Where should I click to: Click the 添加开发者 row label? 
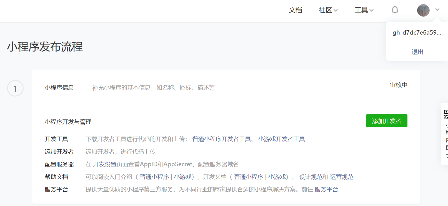[x=59, y=152]
